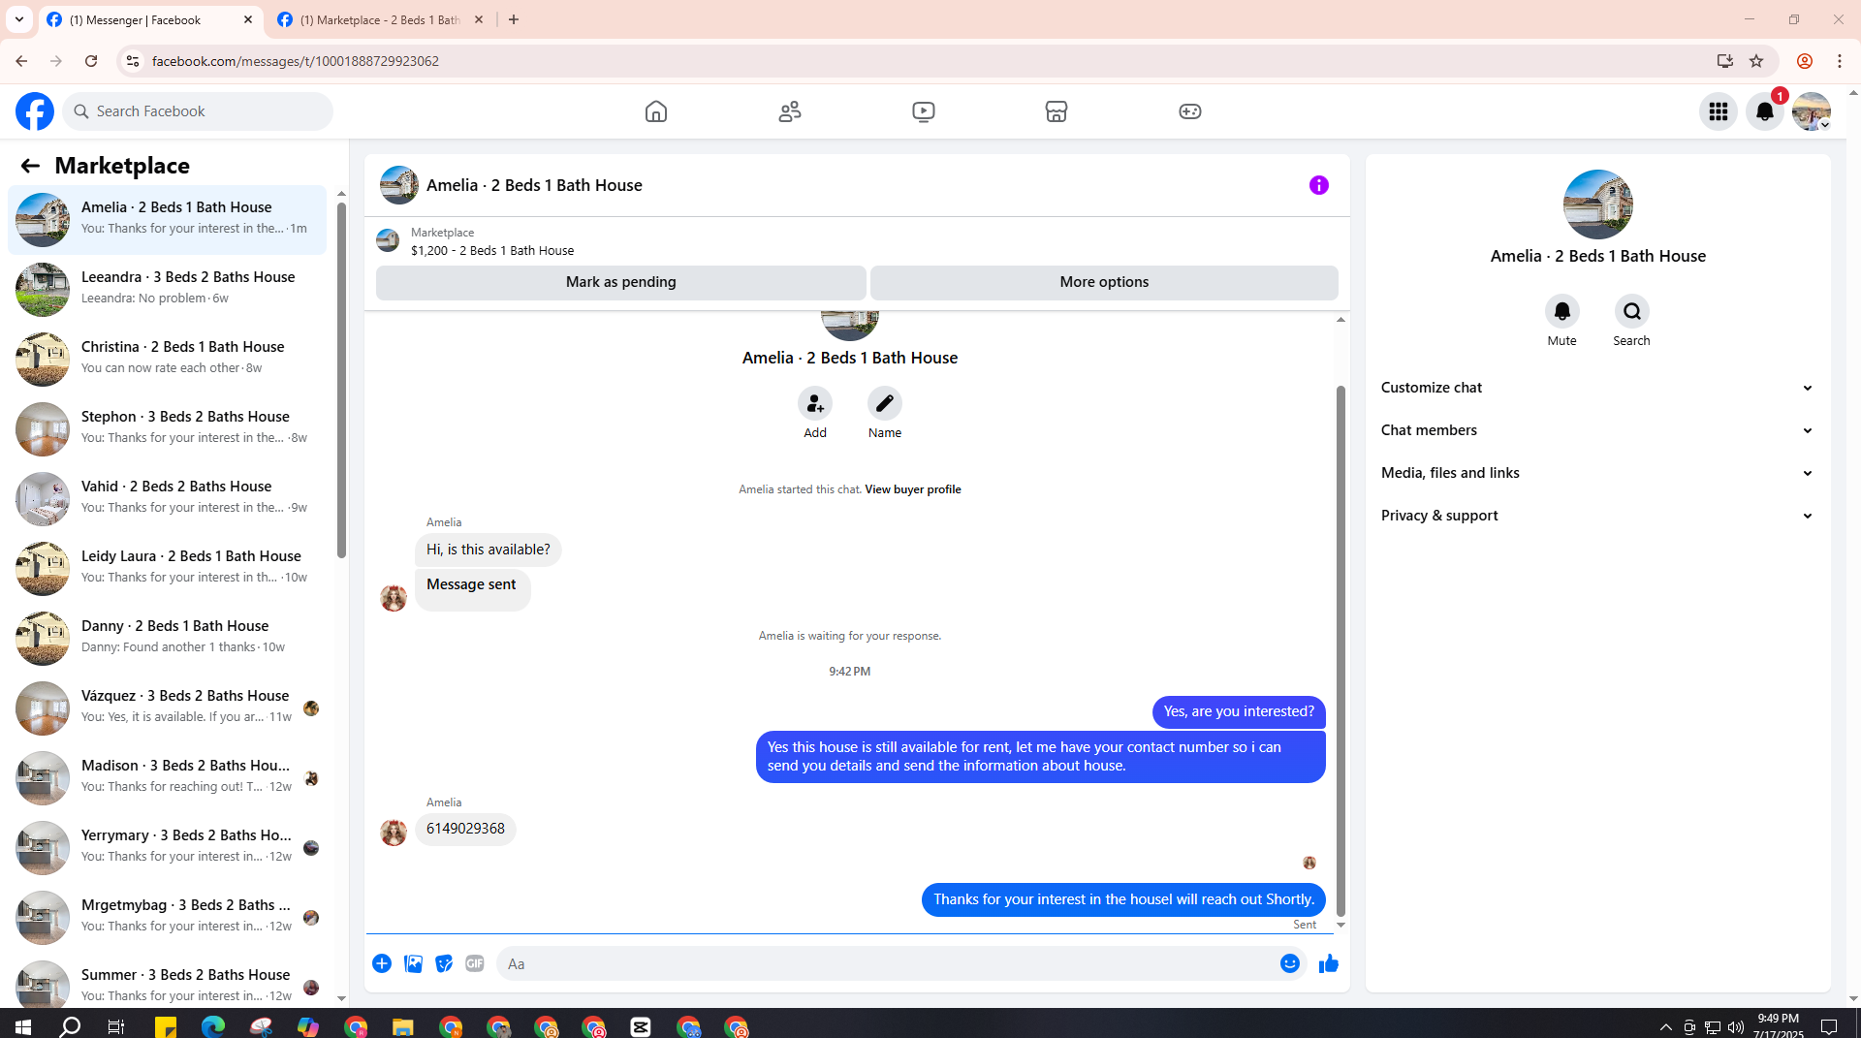Image resolution: width=1861 pixels, height=1038 pixels.
Task: Open Vázquez 3 Beds 2 Baths conversation
Action: click(x=167, y=708)
